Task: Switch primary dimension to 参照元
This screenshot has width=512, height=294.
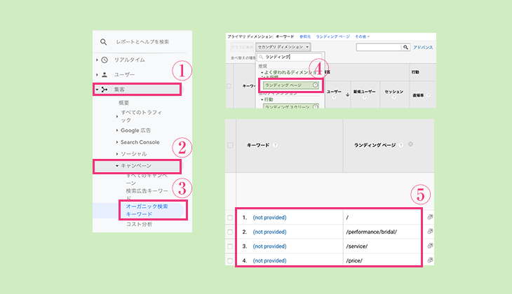Action: 305,36
